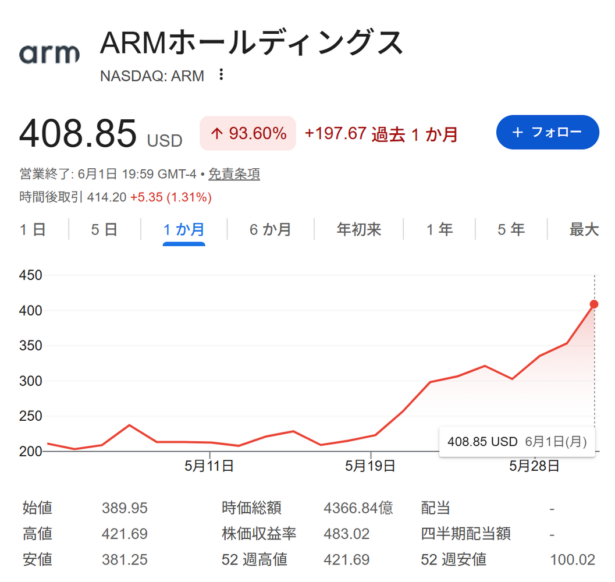This screenshot has height=582, width=615.
Task: Click the 93.60% change badge
Action: 248,133
